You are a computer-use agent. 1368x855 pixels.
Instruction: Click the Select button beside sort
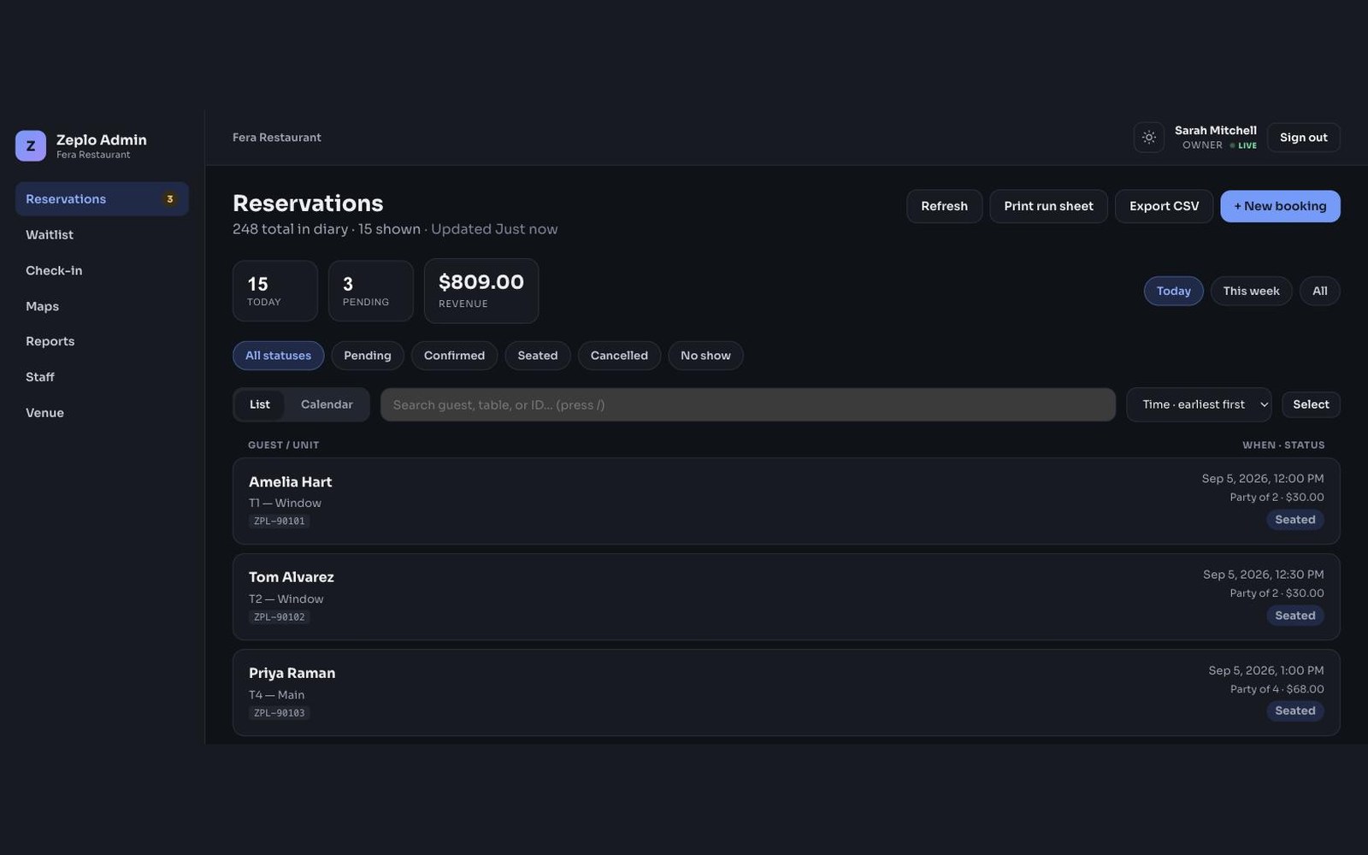pos(1311,404)
